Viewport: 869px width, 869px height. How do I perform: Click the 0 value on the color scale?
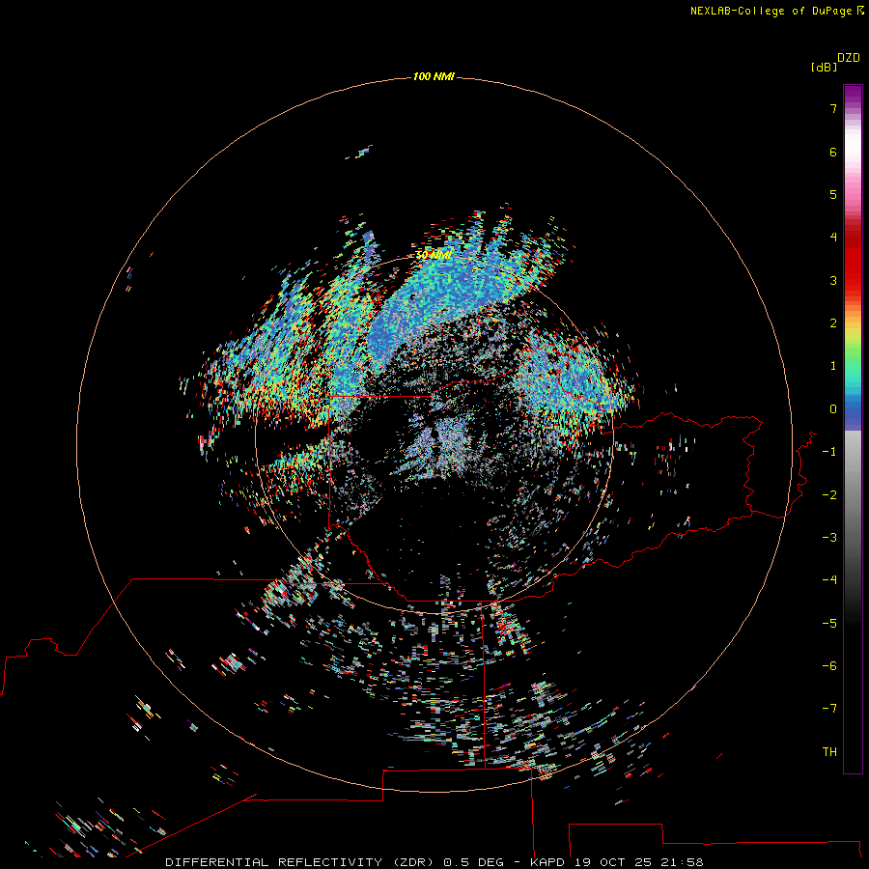(x=833, y=409)
